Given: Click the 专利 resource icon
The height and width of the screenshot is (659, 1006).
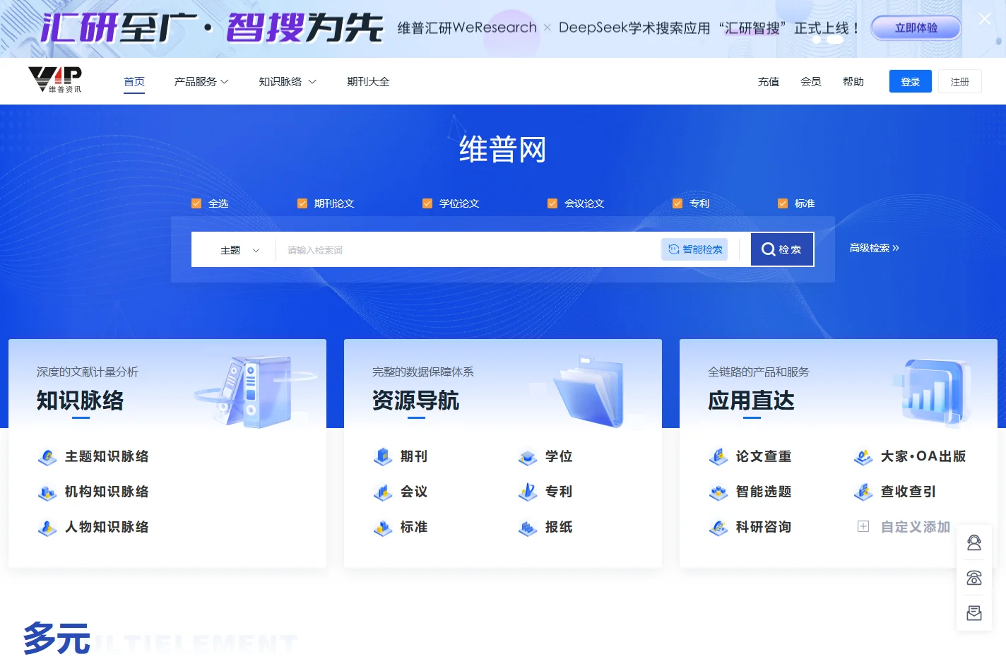Looking at the screenshot, I should tap(528, 492).
